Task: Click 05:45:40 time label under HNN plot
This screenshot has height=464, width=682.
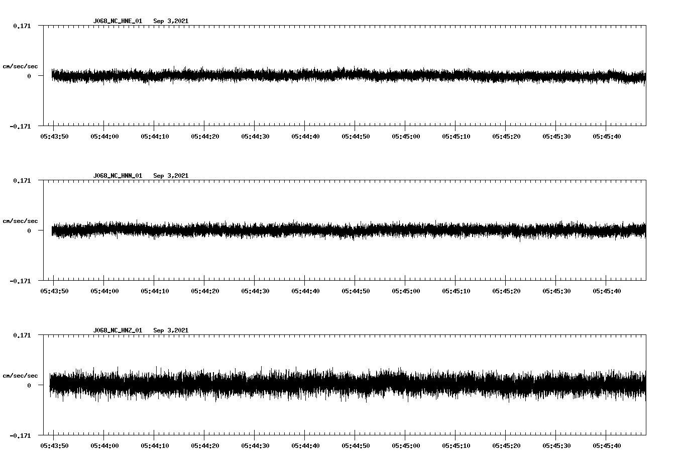Action: (x=607, y=291)
